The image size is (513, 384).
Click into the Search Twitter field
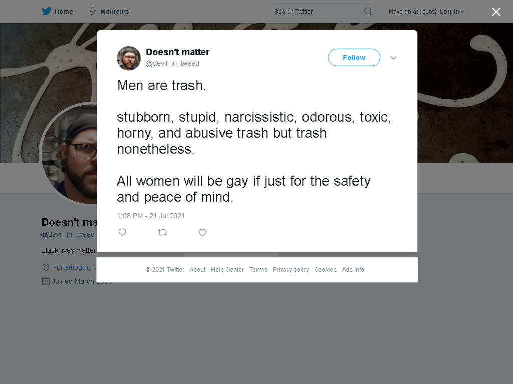click(323, 12)
